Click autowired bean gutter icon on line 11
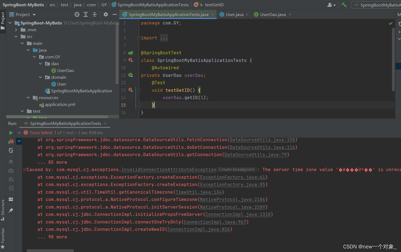The height and width of the screenshot is (252, 401). (130, 75)
